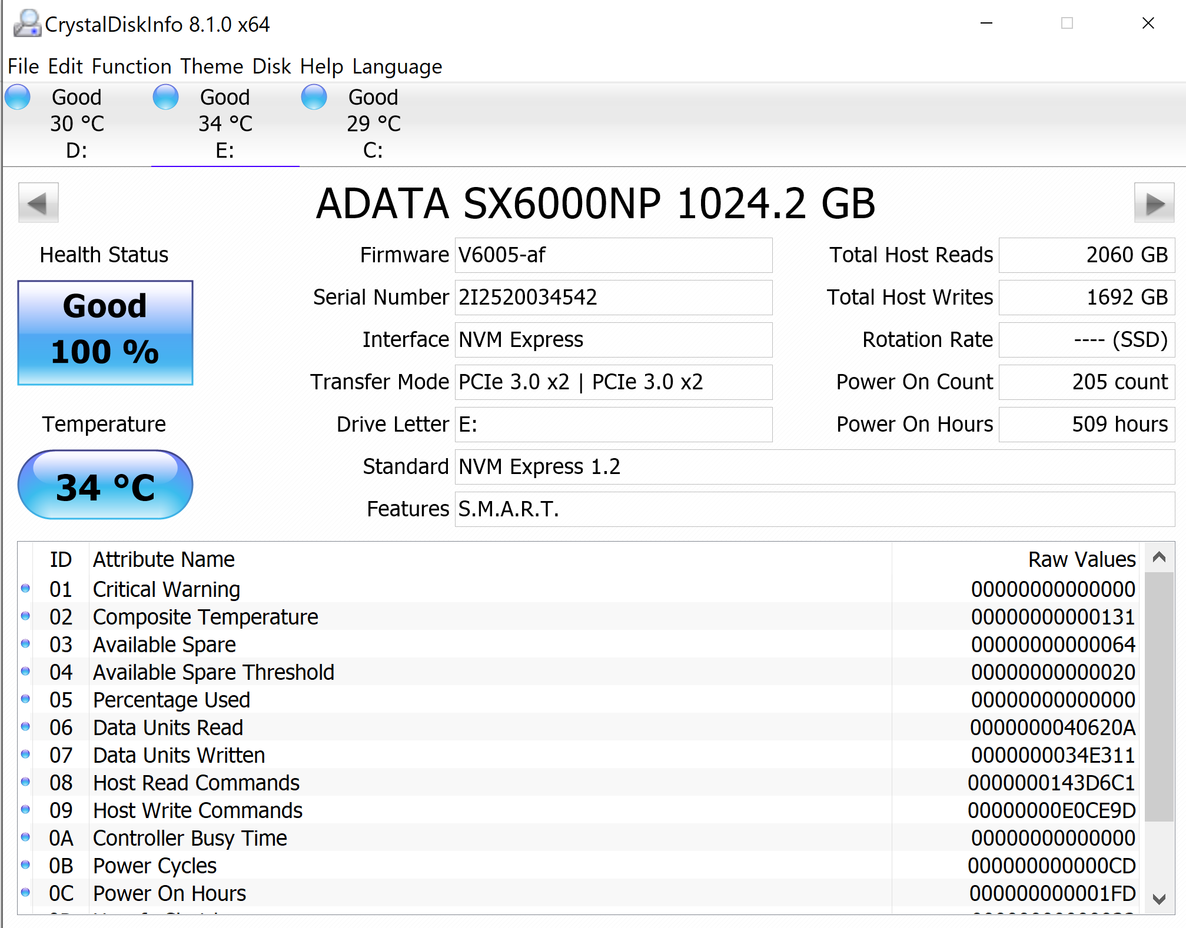Image resolution: width=1186 pixels, height=928 pixels.
Task: Click the Features field S.M.A.R.T.
Action: [x=815, y=509]
